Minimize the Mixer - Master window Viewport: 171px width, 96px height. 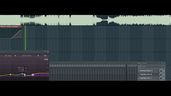click(x=160, y=63)
